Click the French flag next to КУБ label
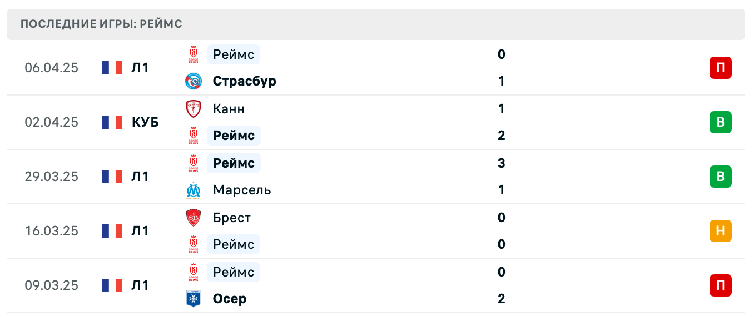 tap(112, 122)
